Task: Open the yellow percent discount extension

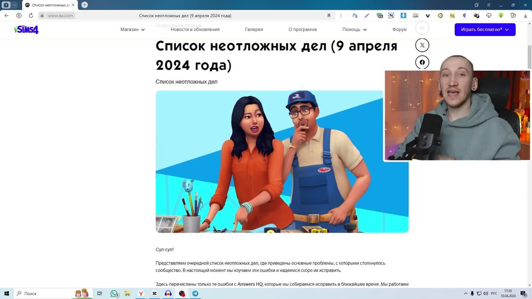Action: (x=452, y=16)
